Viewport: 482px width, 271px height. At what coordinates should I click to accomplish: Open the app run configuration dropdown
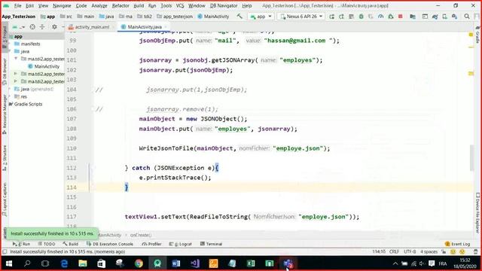tap(261, 17)
